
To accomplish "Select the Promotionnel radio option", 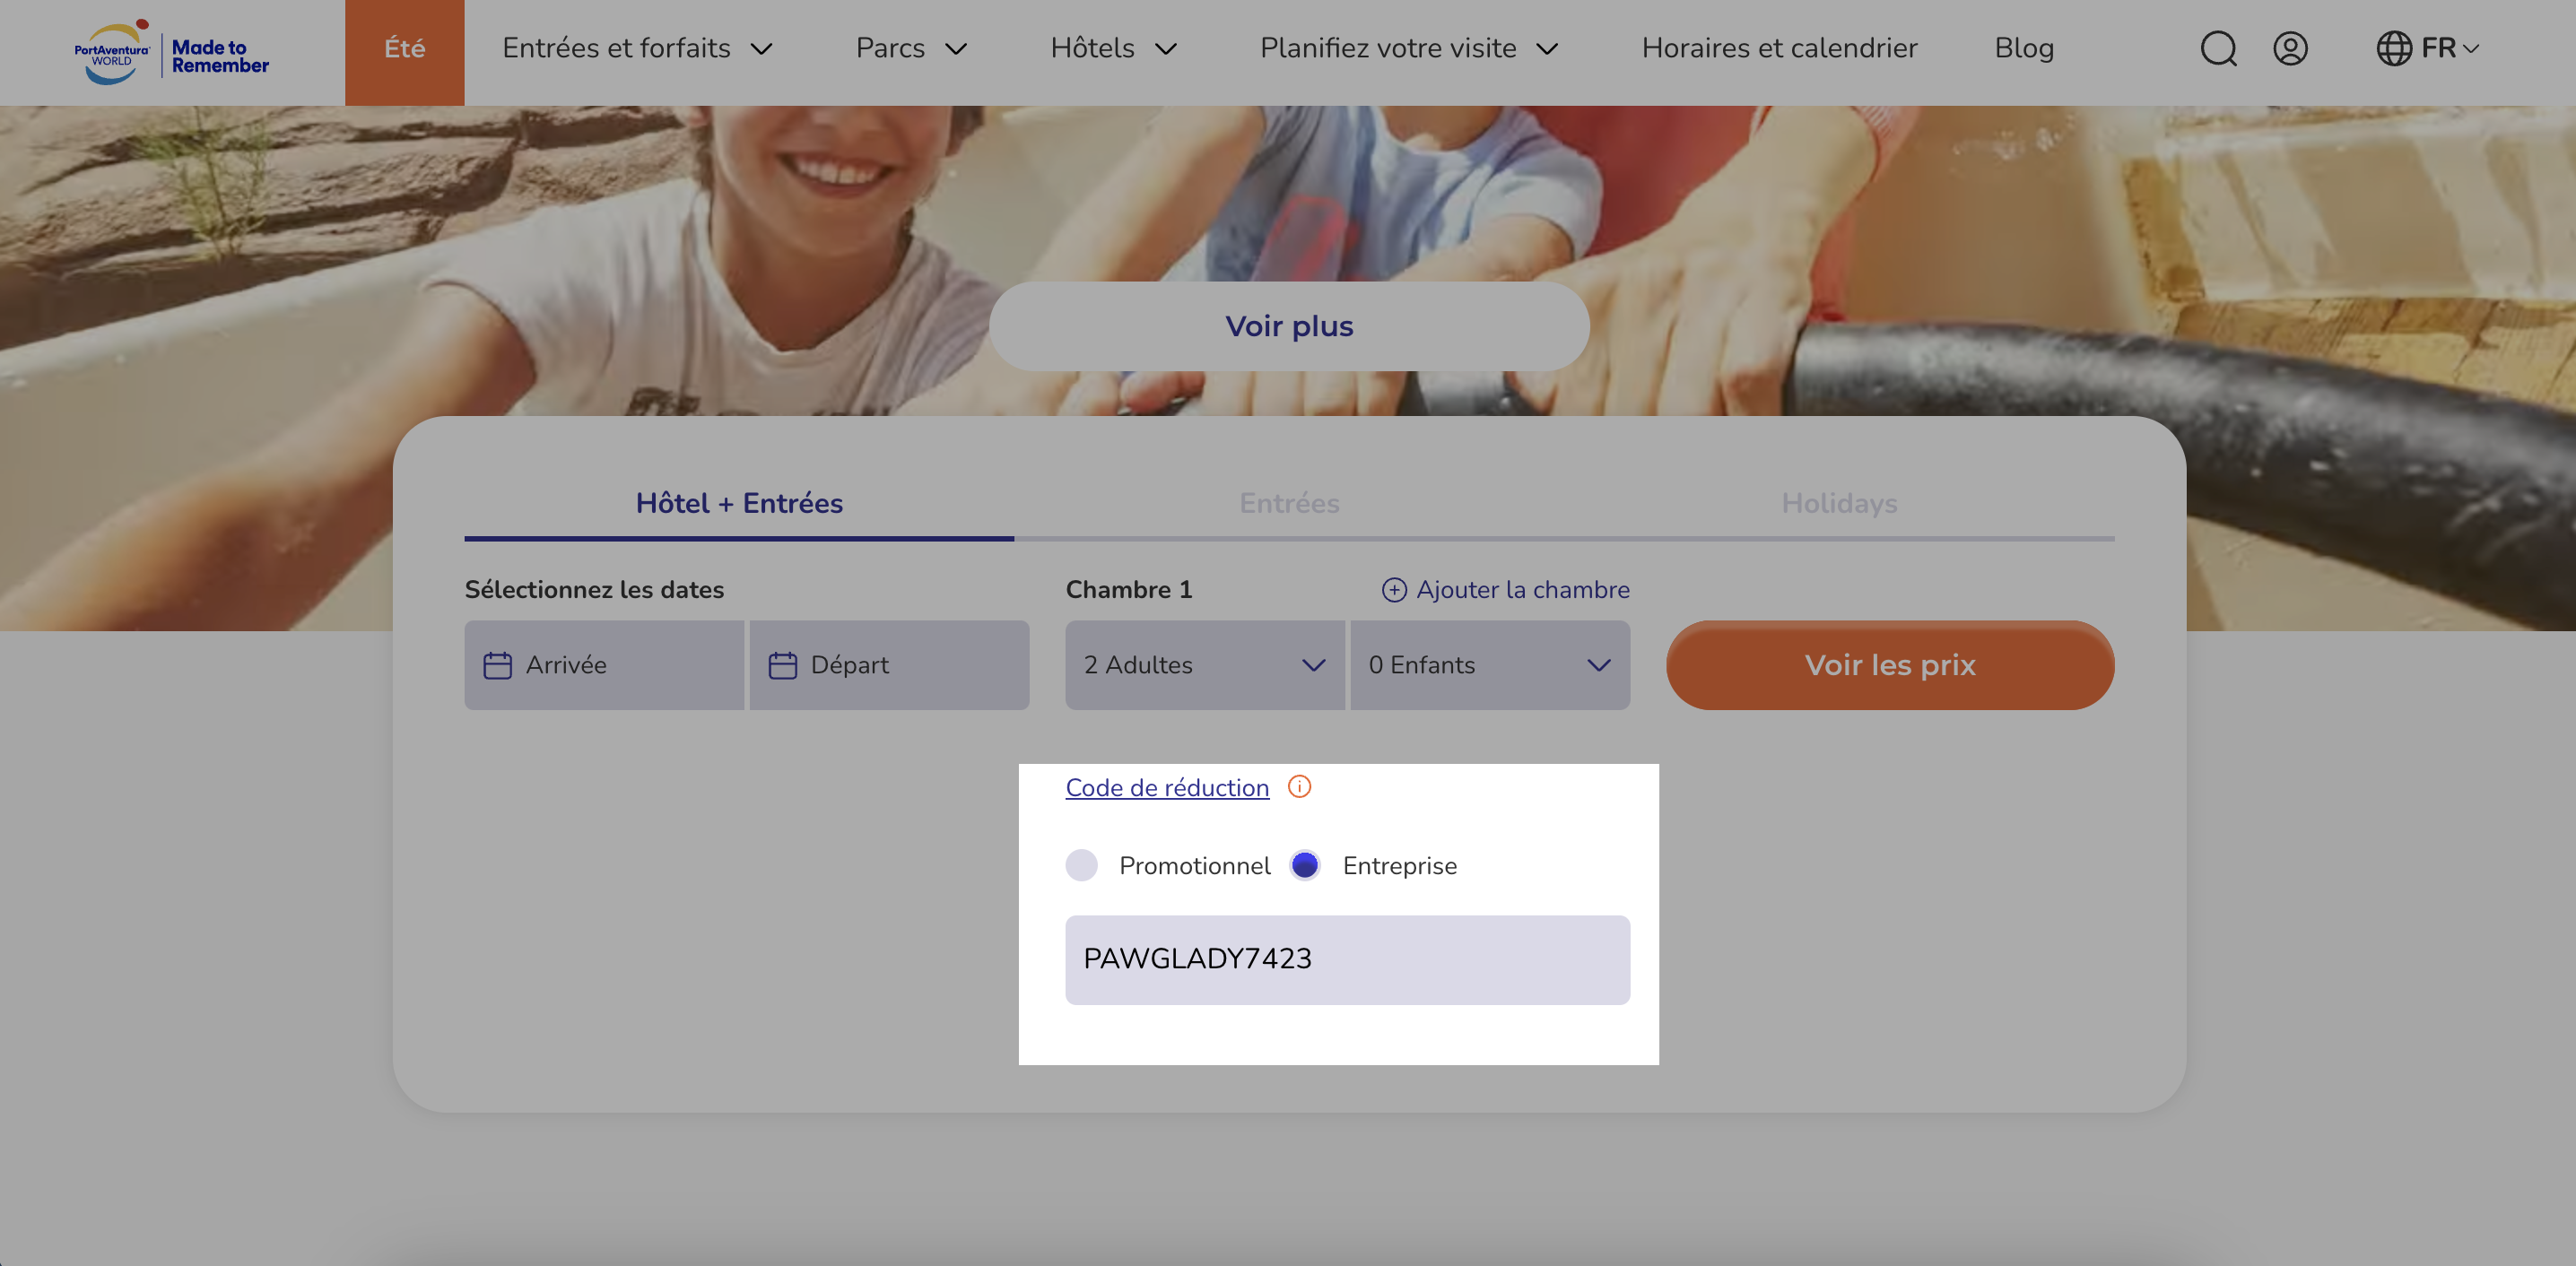I will coord(1081,865).
